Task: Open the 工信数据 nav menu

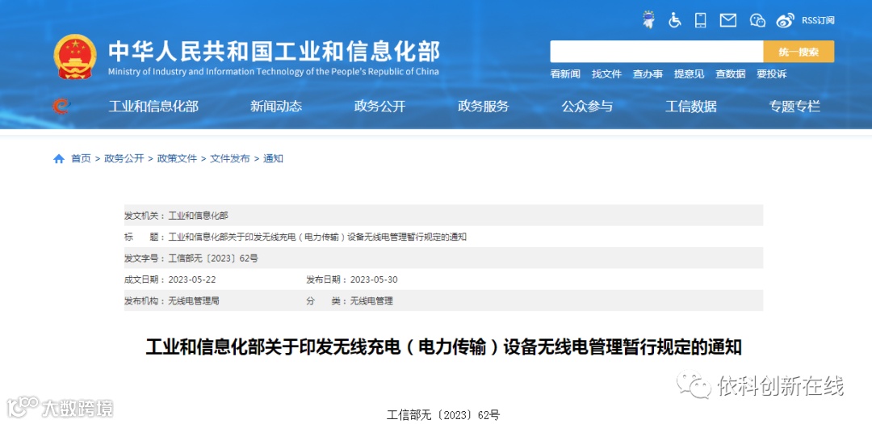Action: 690,107
